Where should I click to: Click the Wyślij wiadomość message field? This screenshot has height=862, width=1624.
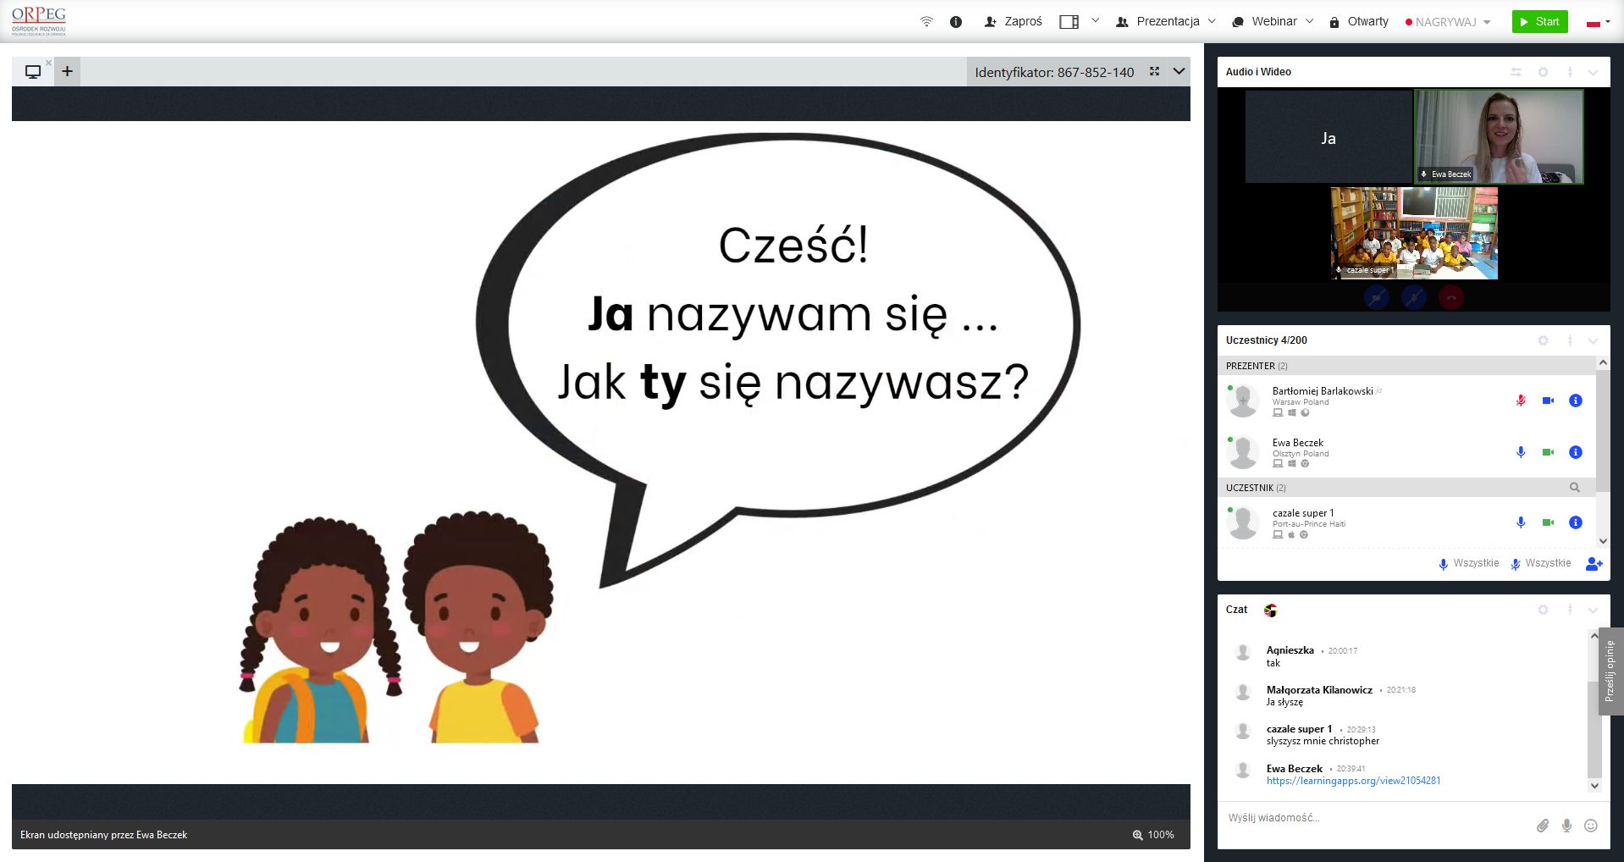pyautogui.click(x=1372, y=818)
